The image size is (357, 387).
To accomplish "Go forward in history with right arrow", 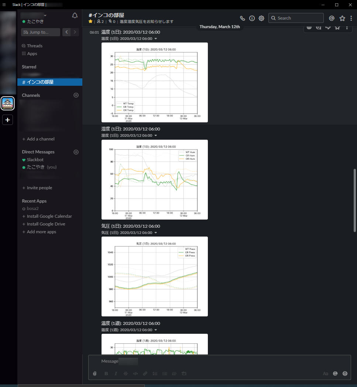I will click(x=75, y=32).
